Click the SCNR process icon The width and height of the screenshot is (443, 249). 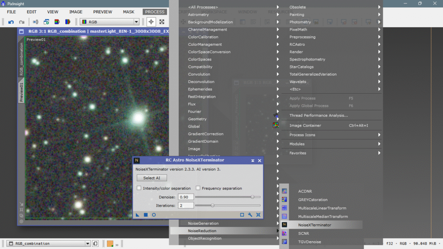[285, 233]
